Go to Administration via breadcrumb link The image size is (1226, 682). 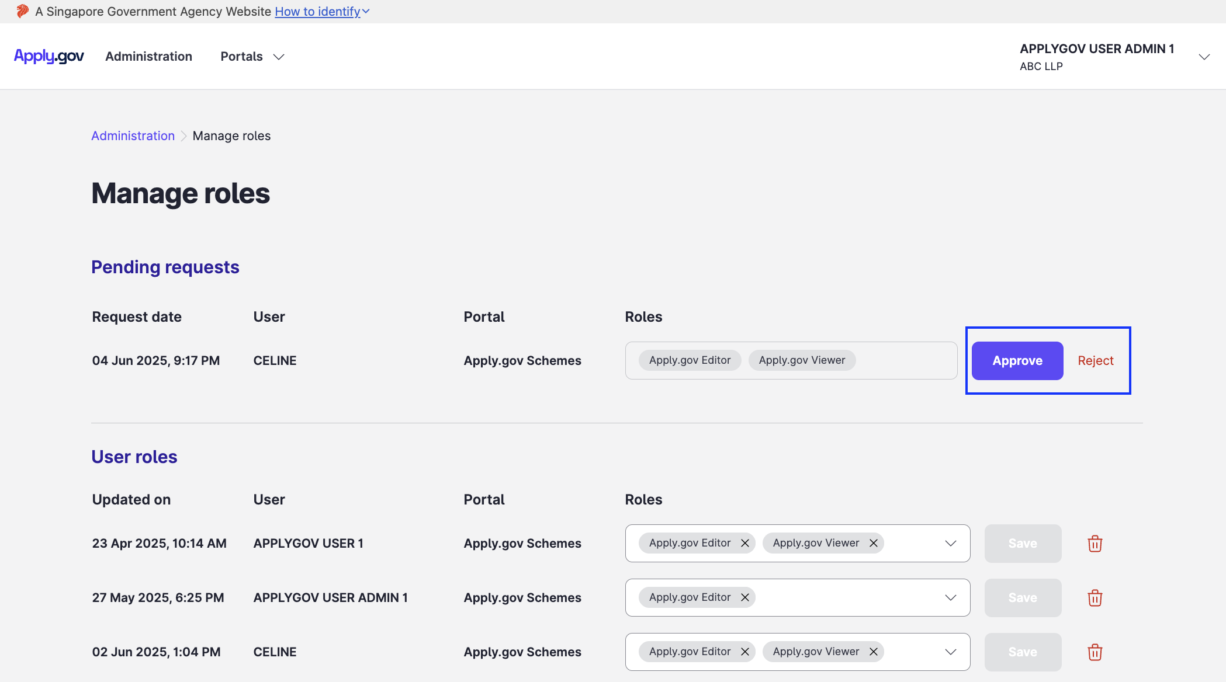click(x=133, y=135)
